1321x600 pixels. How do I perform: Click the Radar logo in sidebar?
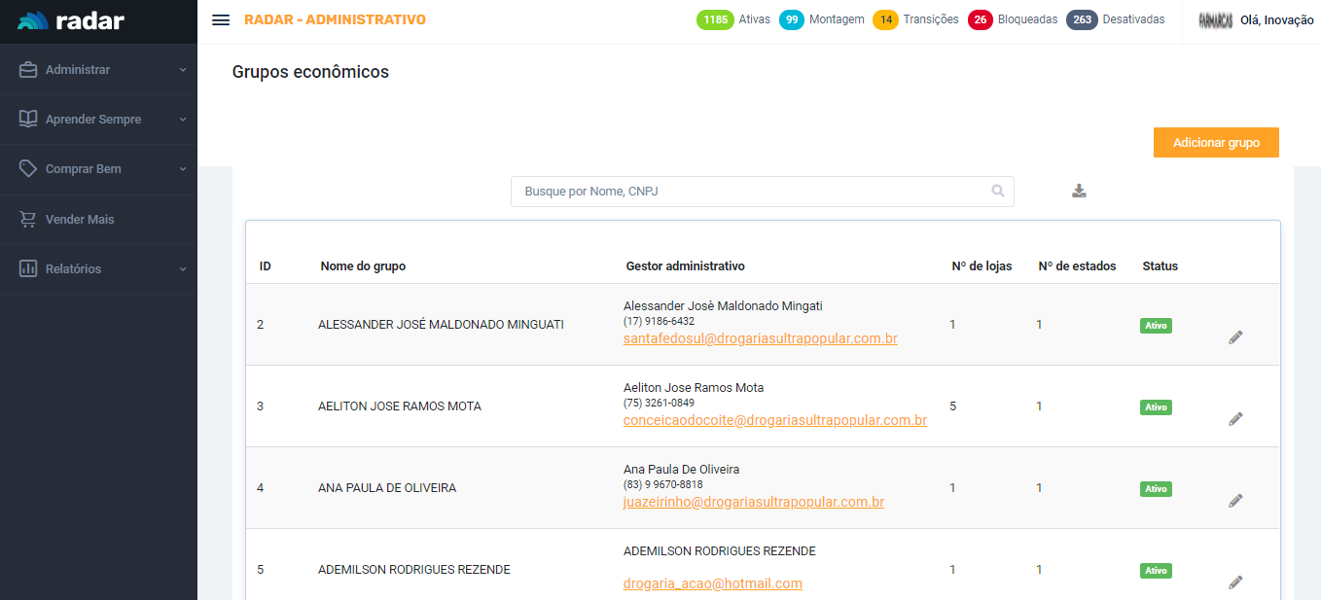[x=71, y=20]
